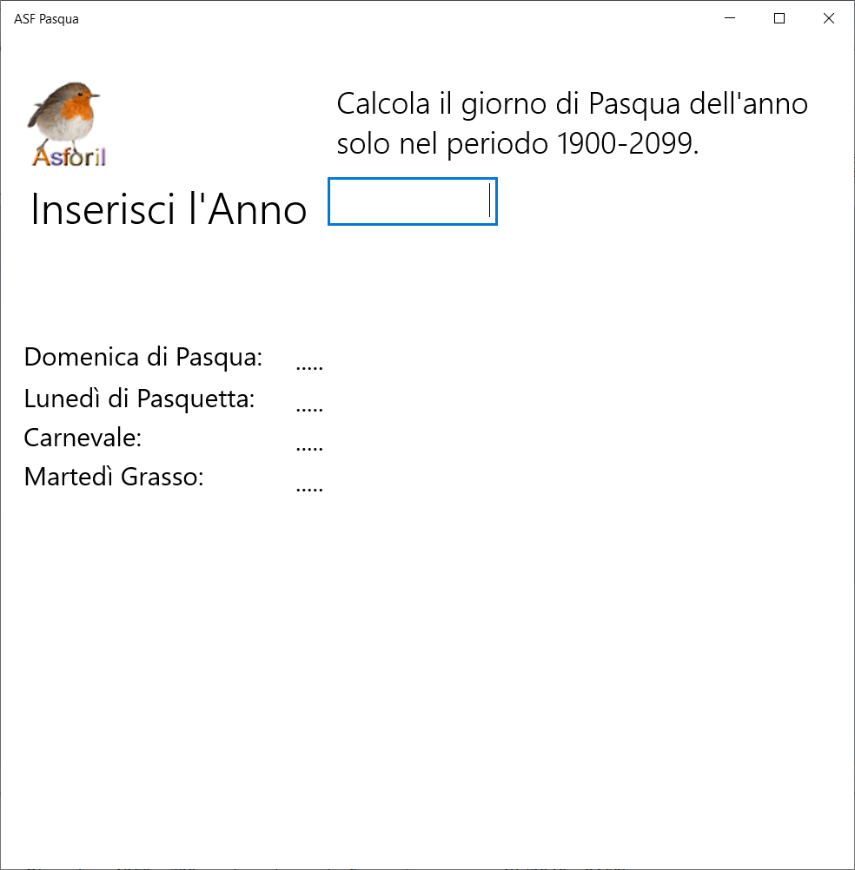Select the "Domenica di Pasqua:" label
The image size is (855, 870).
[x=143, y=357]
